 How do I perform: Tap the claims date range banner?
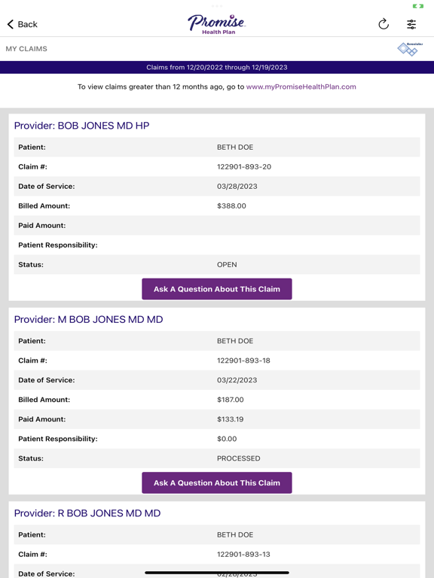click(217, 68)
